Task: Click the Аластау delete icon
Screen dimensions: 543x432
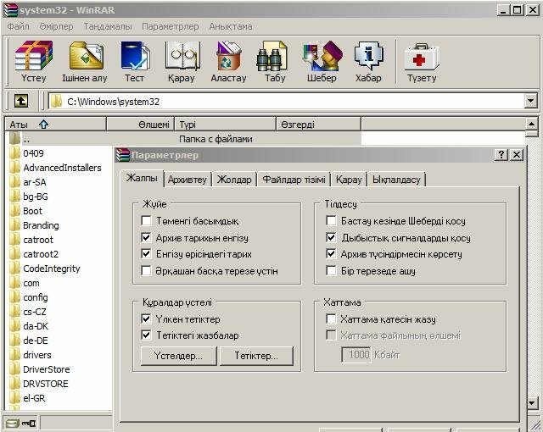Action: pos(228,62)
